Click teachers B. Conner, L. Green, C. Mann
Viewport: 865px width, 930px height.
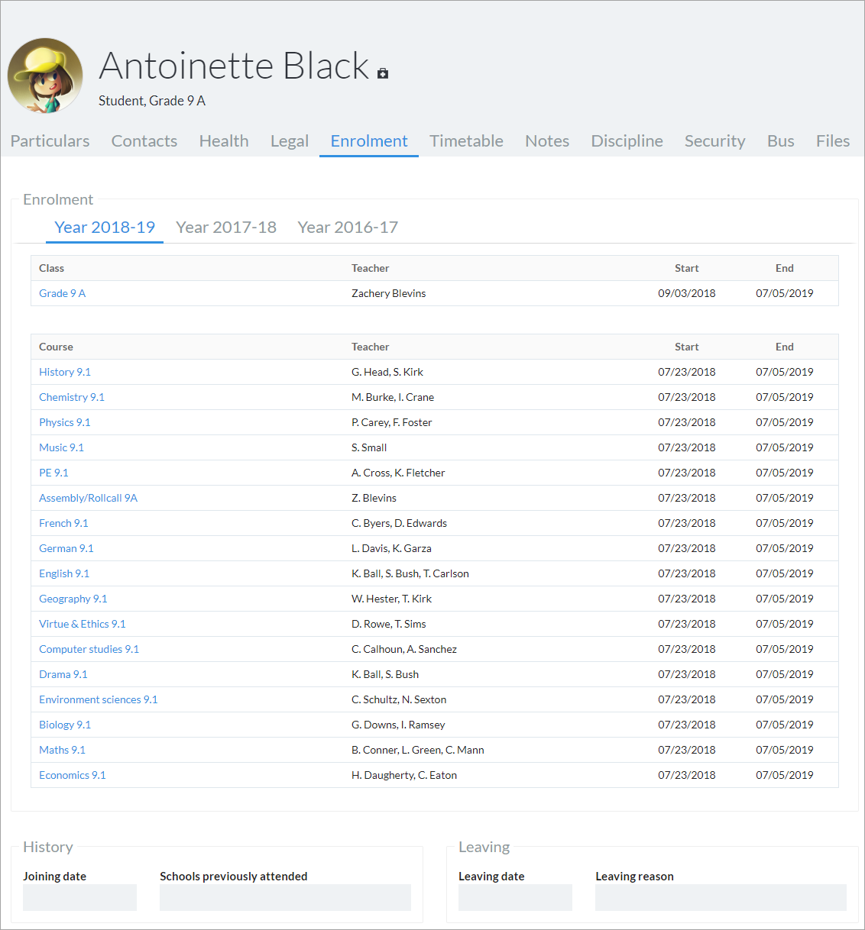(x=418, y=750)
